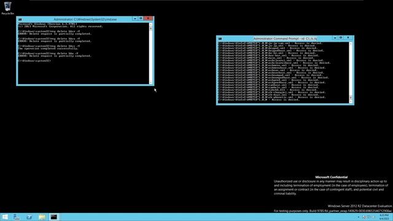Show hidden icons in the system tray
Viewport: 393px width, 221px height.
[x=358, y=217]
